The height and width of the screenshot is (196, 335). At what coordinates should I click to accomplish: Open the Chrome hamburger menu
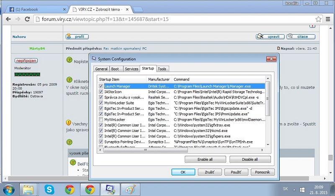328,19
